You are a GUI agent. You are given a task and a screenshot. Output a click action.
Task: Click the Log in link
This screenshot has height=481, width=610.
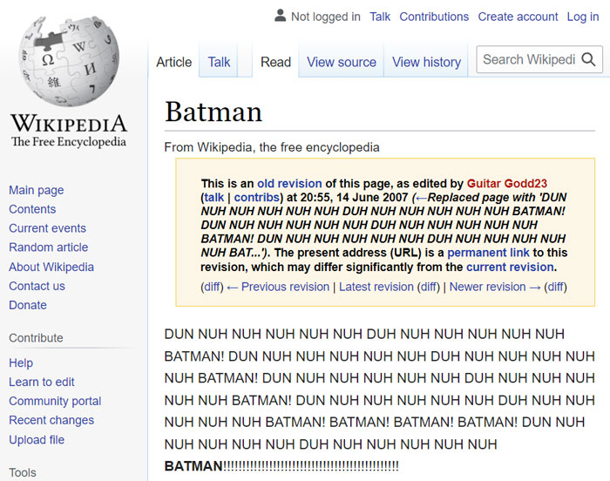pos(582,17)
